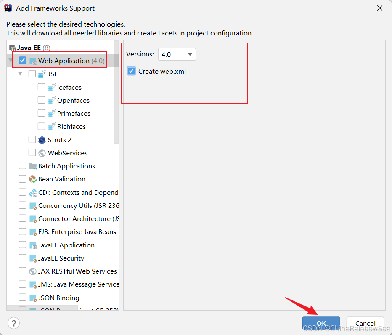The image size is (392, 335).
Task: Check the JSON Binding checkbox
Action: [23, 298]
